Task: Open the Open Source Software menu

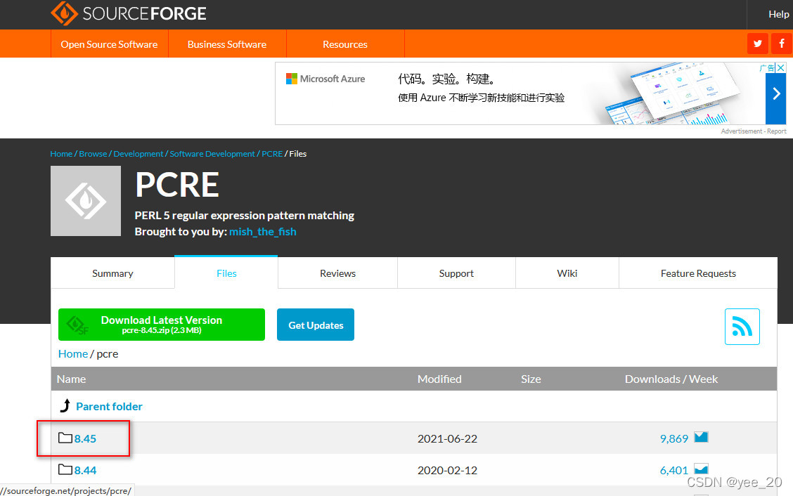Action: (109, 44)
